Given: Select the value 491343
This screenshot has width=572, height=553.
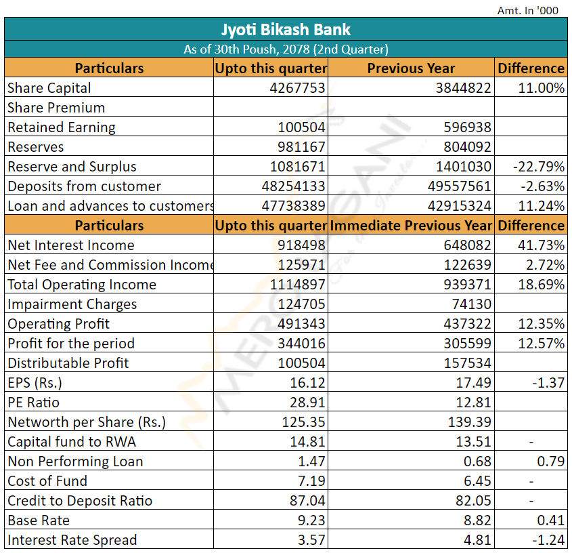Looking at the screenshot, I should click(x=301, y=325).
